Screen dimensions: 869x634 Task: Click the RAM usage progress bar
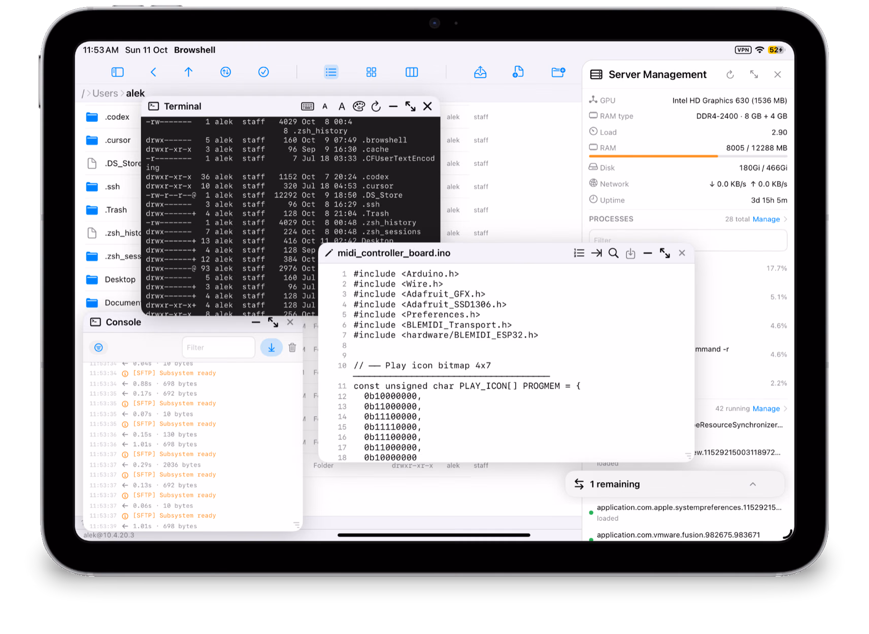pyautogui.click(x=688, y=156)
